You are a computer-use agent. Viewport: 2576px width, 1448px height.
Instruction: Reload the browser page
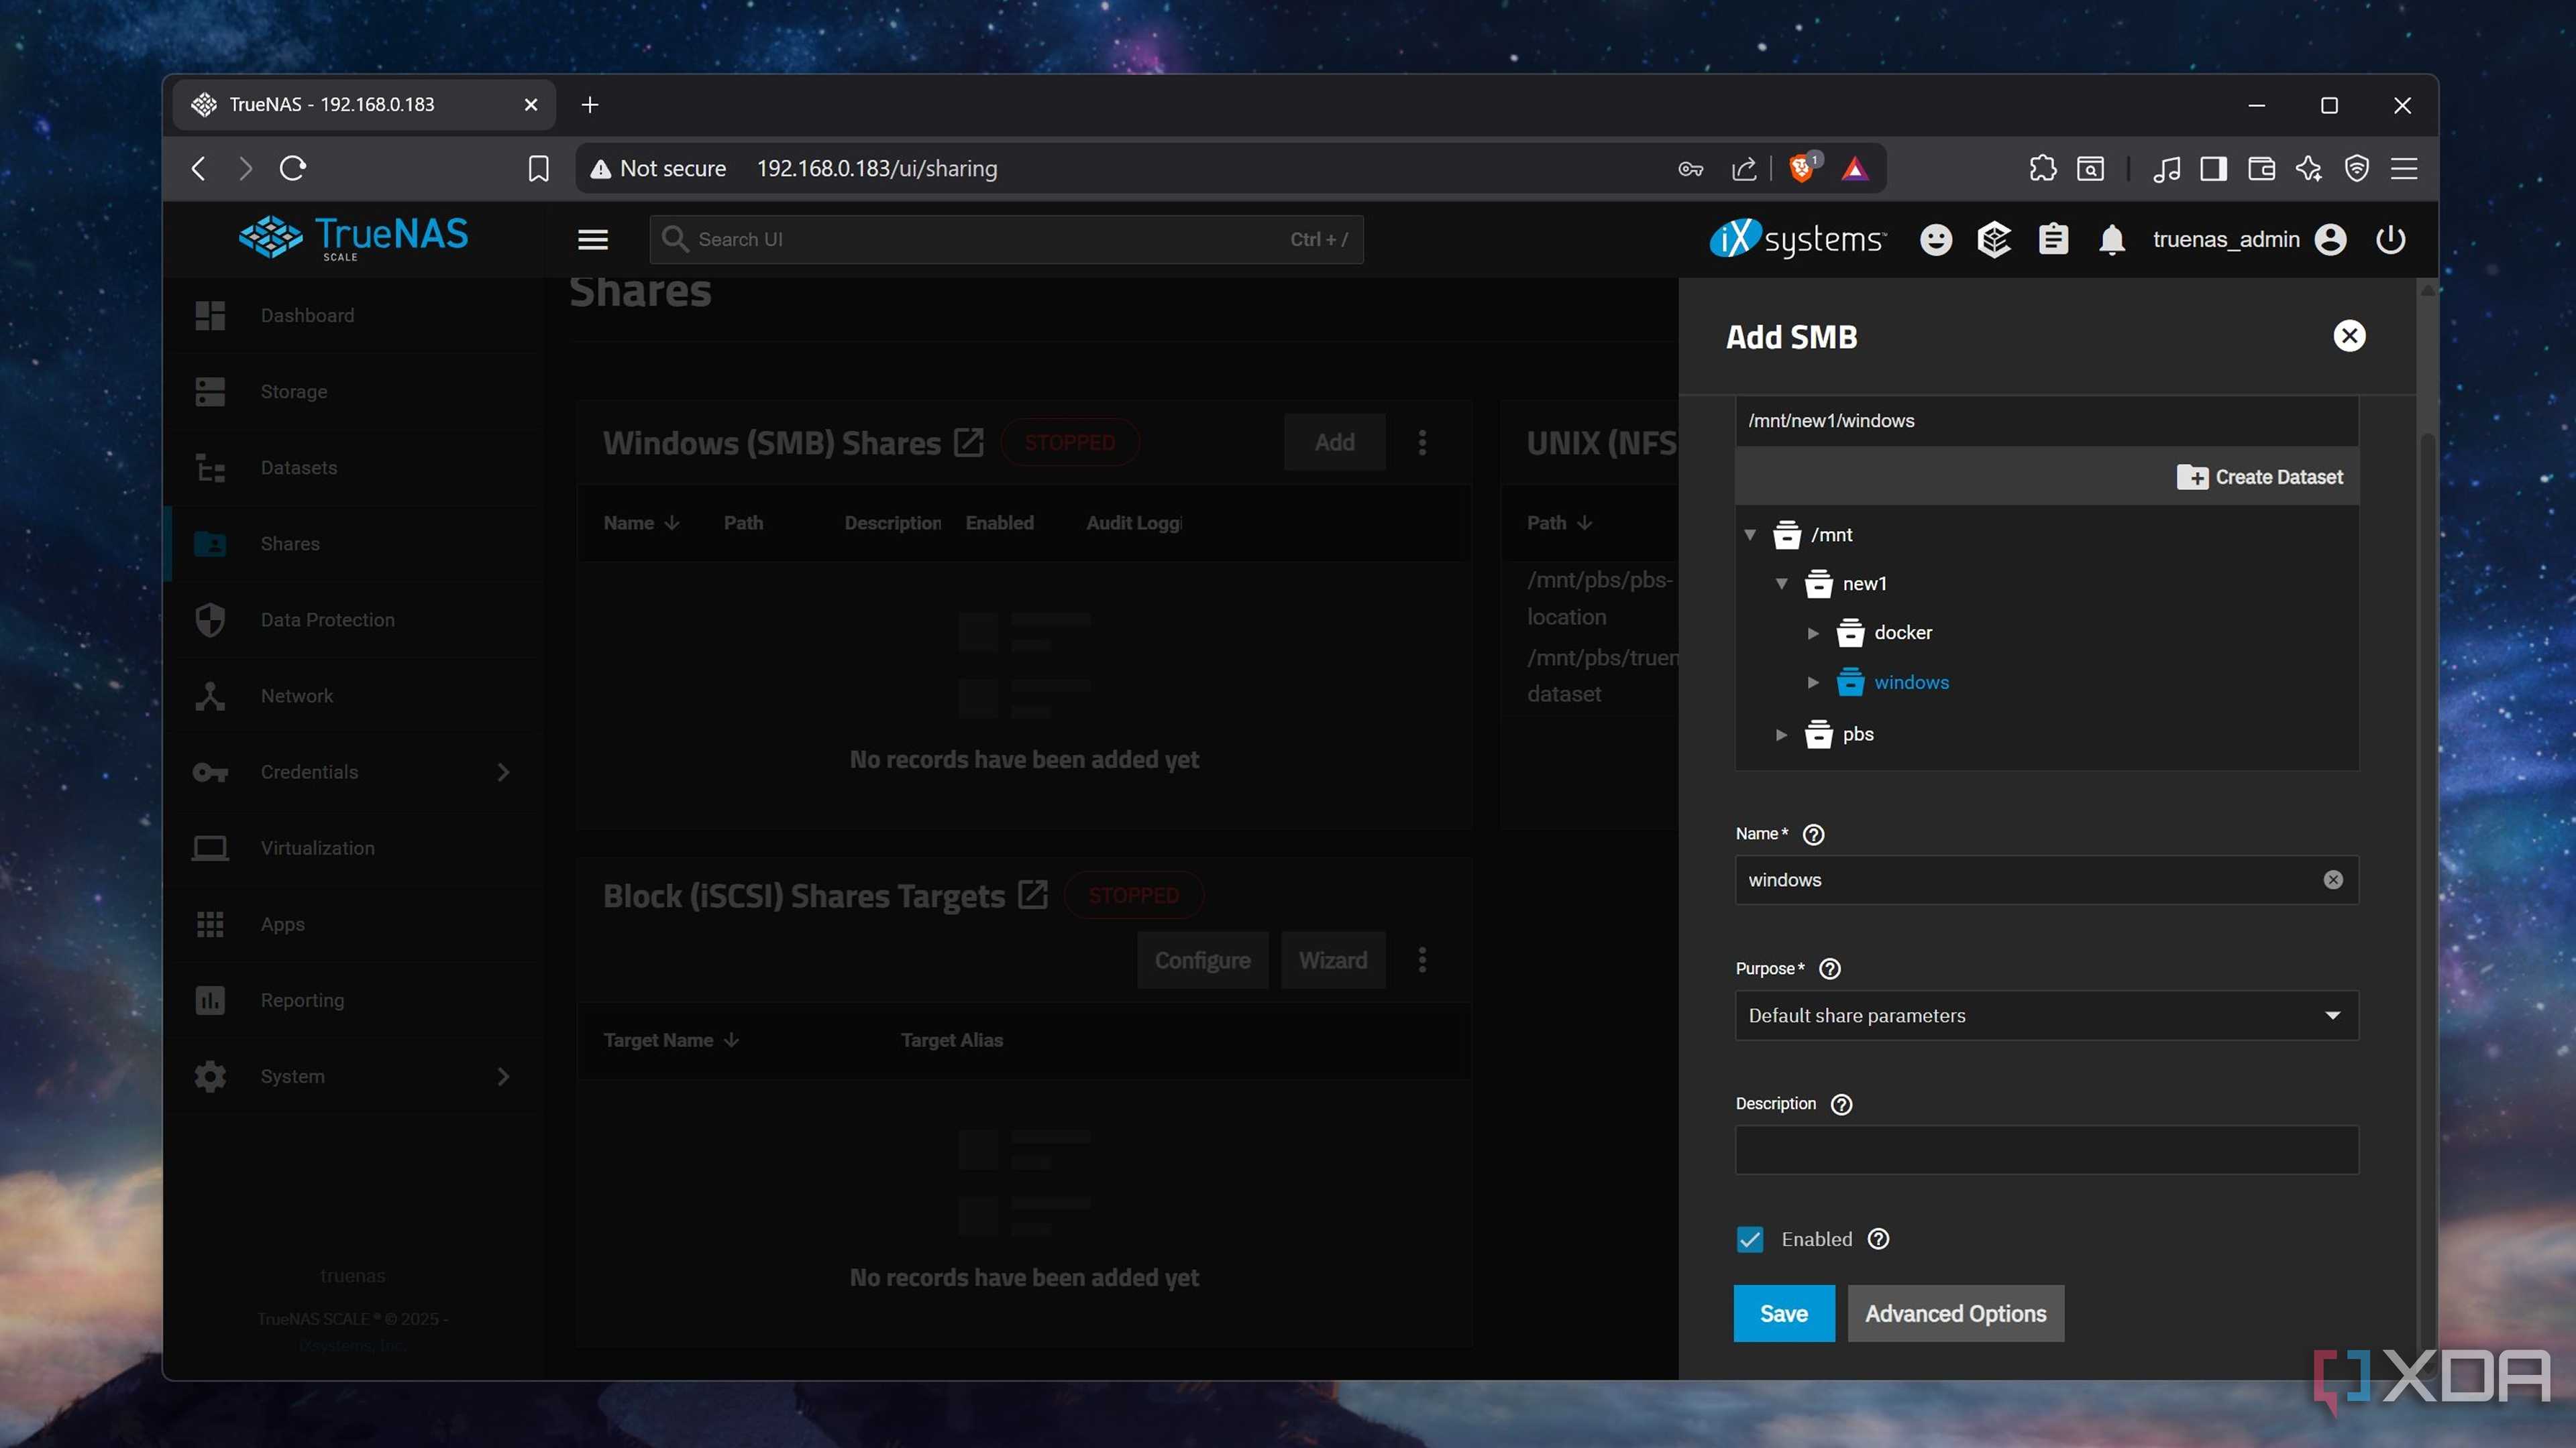coord(292,168)
